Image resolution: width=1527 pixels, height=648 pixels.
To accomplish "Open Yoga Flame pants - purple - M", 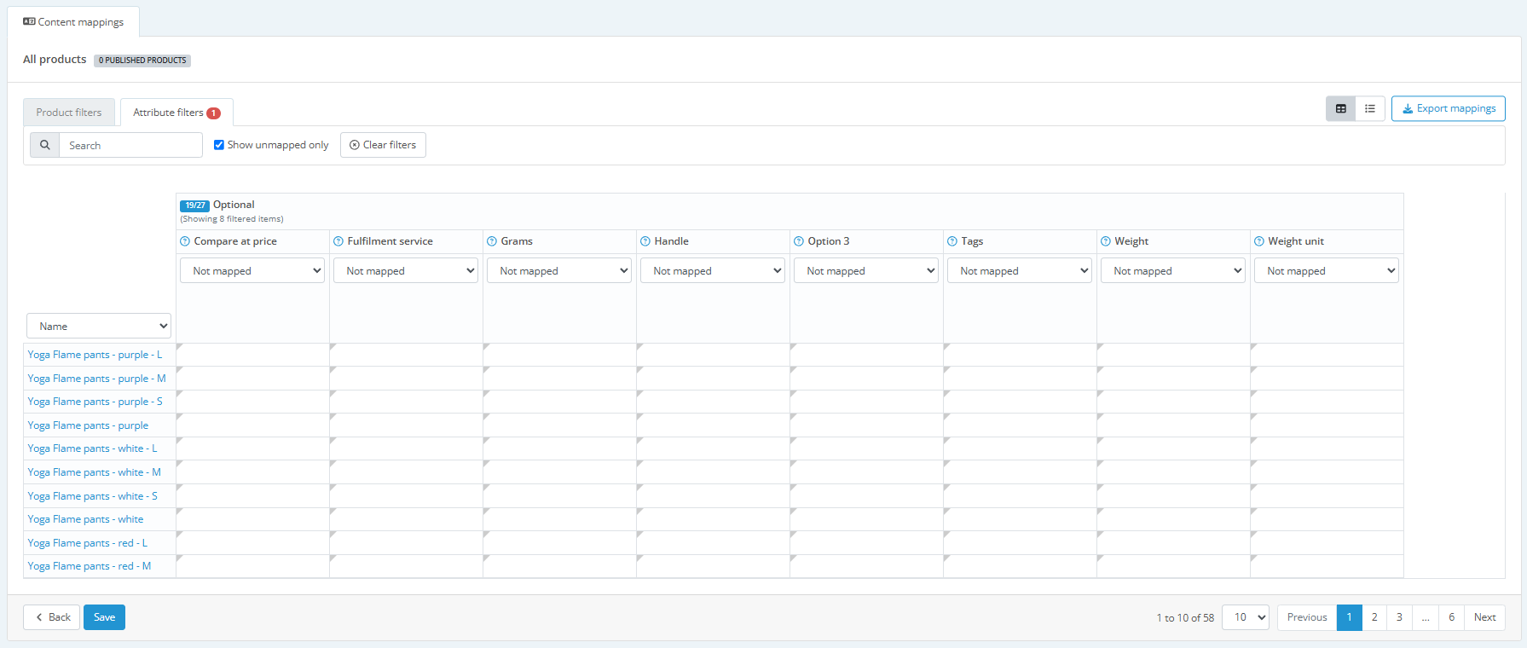I will tap(96, 379).
